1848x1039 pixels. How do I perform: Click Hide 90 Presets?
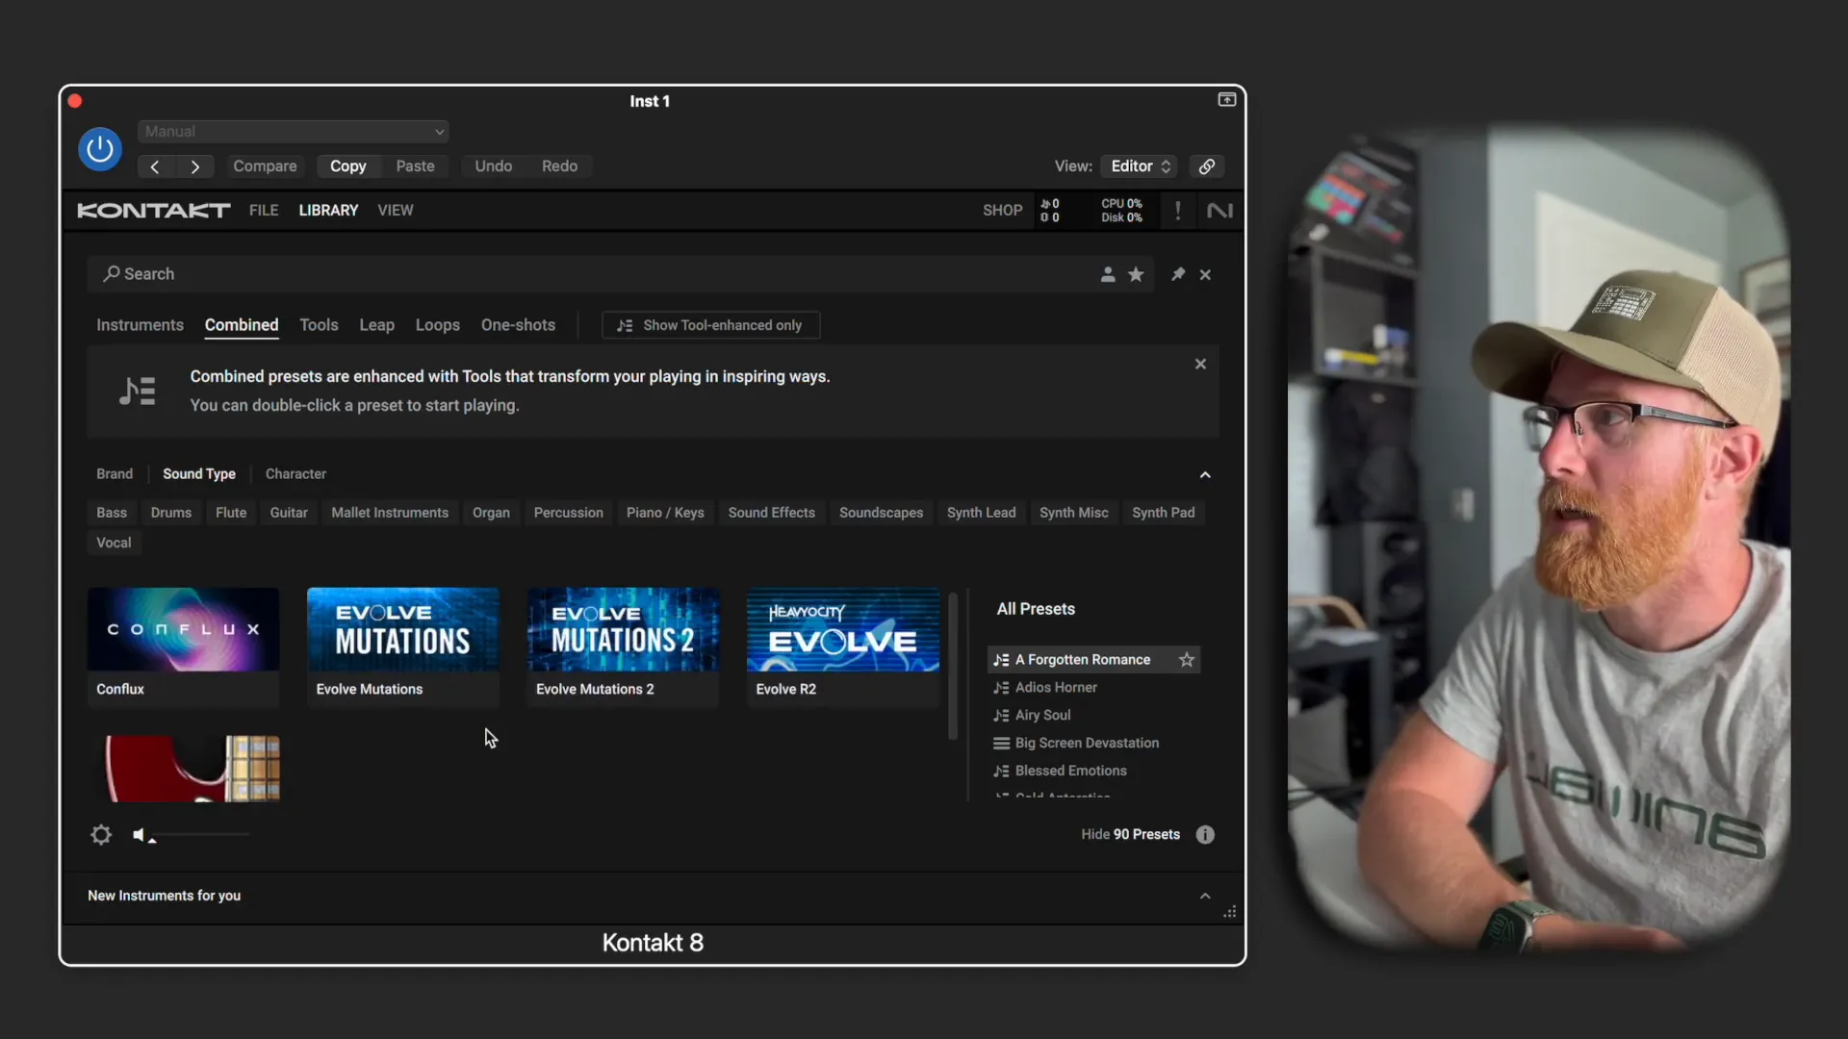pos(1130,835)
